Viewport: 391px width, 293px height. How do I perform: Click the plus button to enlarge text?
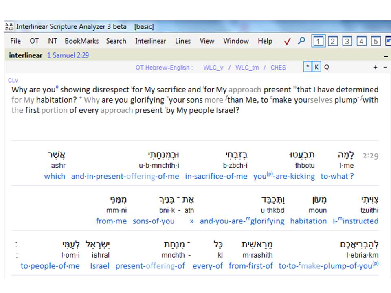coord(375,67)
